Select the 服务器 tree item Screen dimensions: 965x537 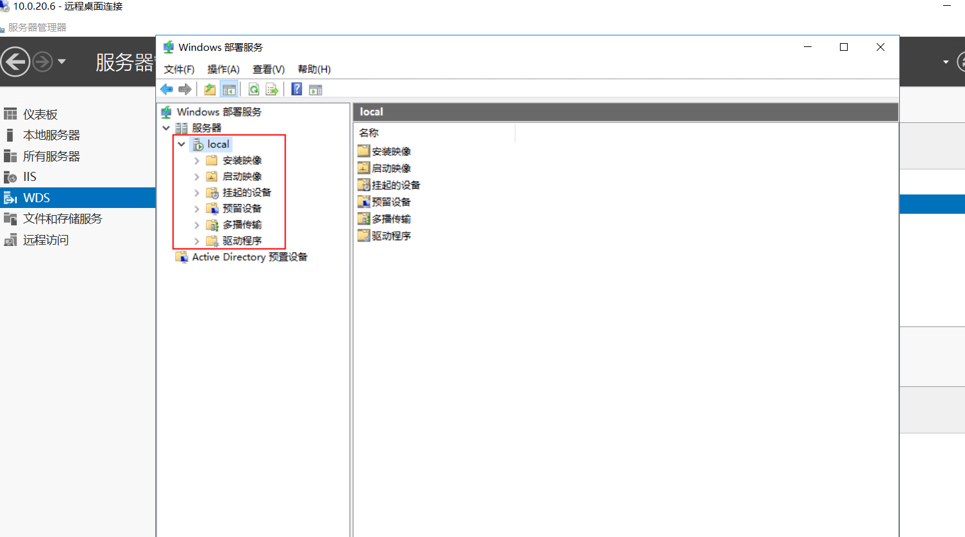(x=206, y=128)
